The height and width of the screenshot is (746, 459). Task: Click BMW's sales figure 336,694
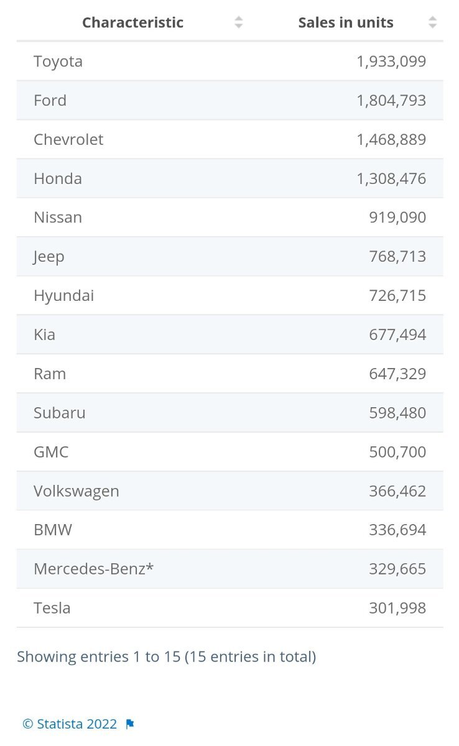(397, 530)
